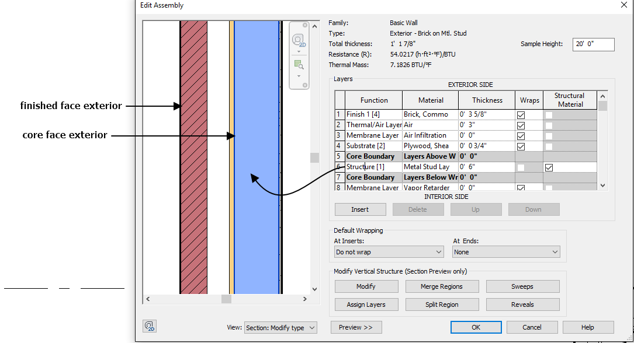634x343 pixels.
Task: Click preview vertical scrollbar down arrow
Action: coord(314,289)
